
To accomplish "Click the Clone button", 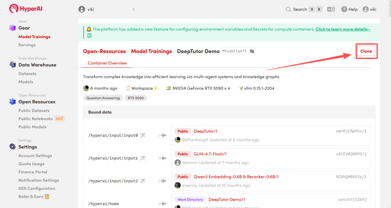I will coord(366,51).
